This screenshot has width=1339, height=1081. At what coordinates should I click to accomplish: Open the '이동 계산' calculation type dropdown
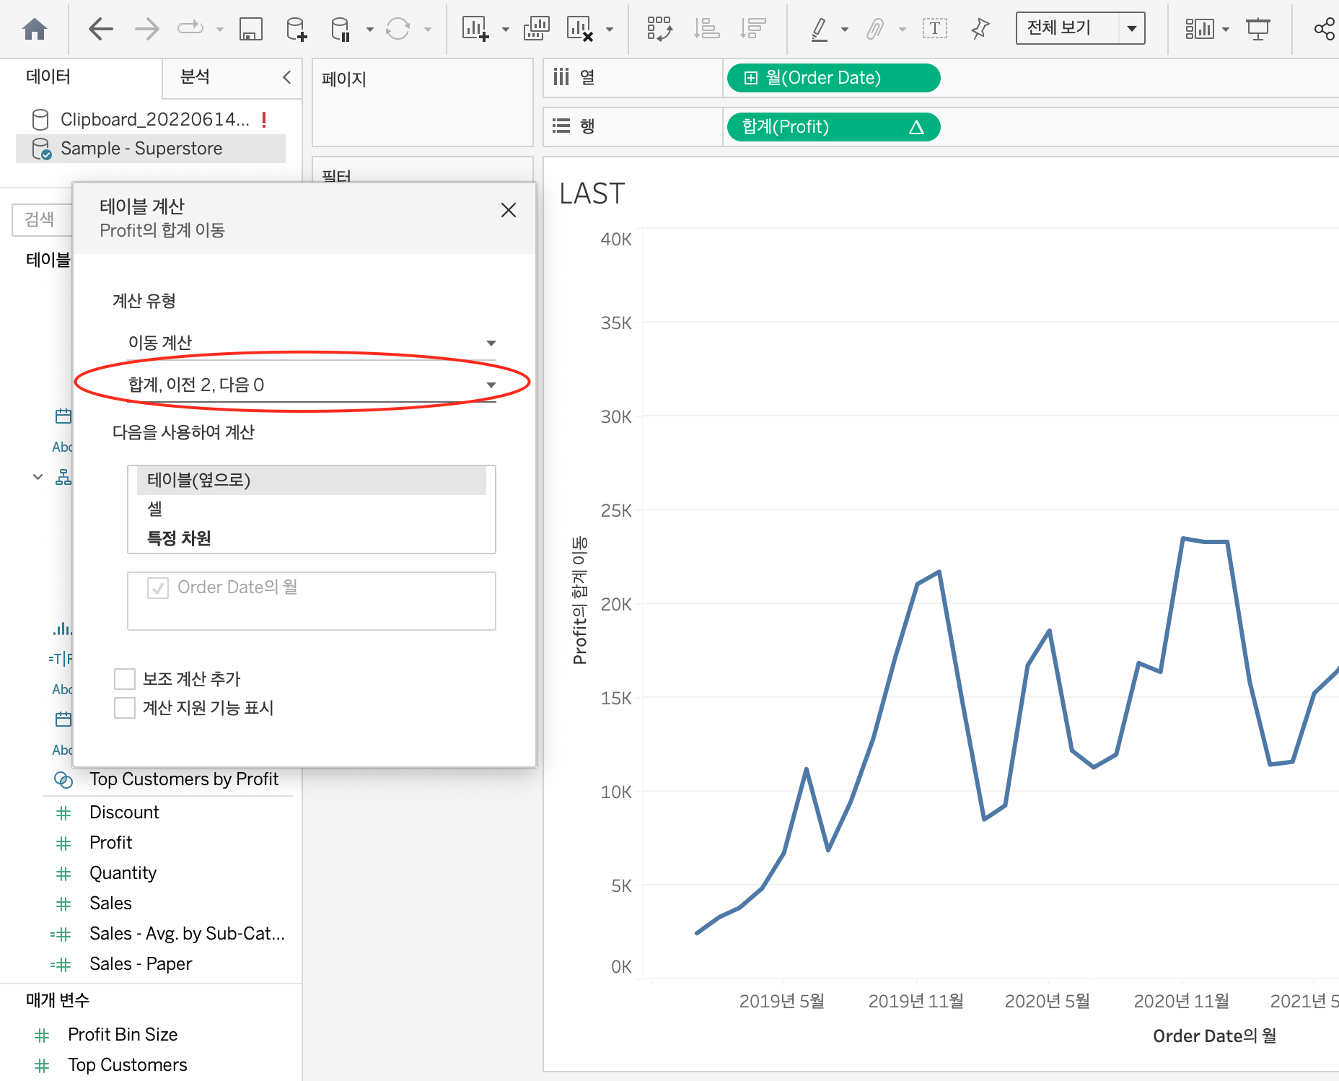312,343
